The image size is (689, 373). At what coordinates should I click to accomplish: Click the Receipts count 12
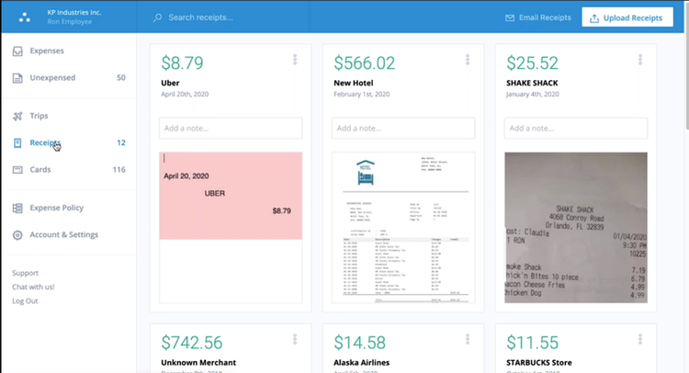pos(121,142)
